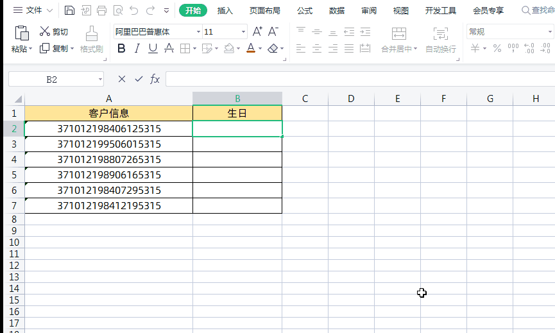The image size is (555, 333).
Task: Toggle Bold formatting
Action: [x=121, y=48]
